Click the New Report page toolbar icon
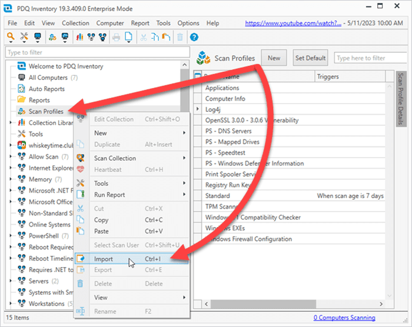 pyautogui.click(x=128, y=36)
